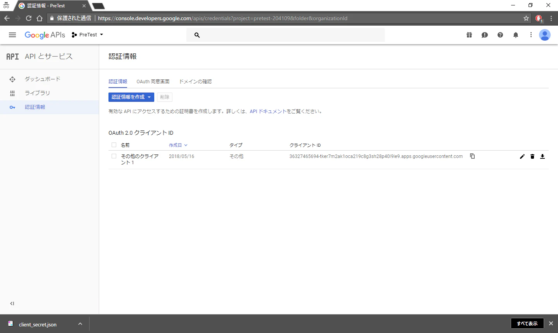Viewport: 558px width, 333px height.
Task: Delete the OAuth client with trash icon
Action: tap(532, 156)
